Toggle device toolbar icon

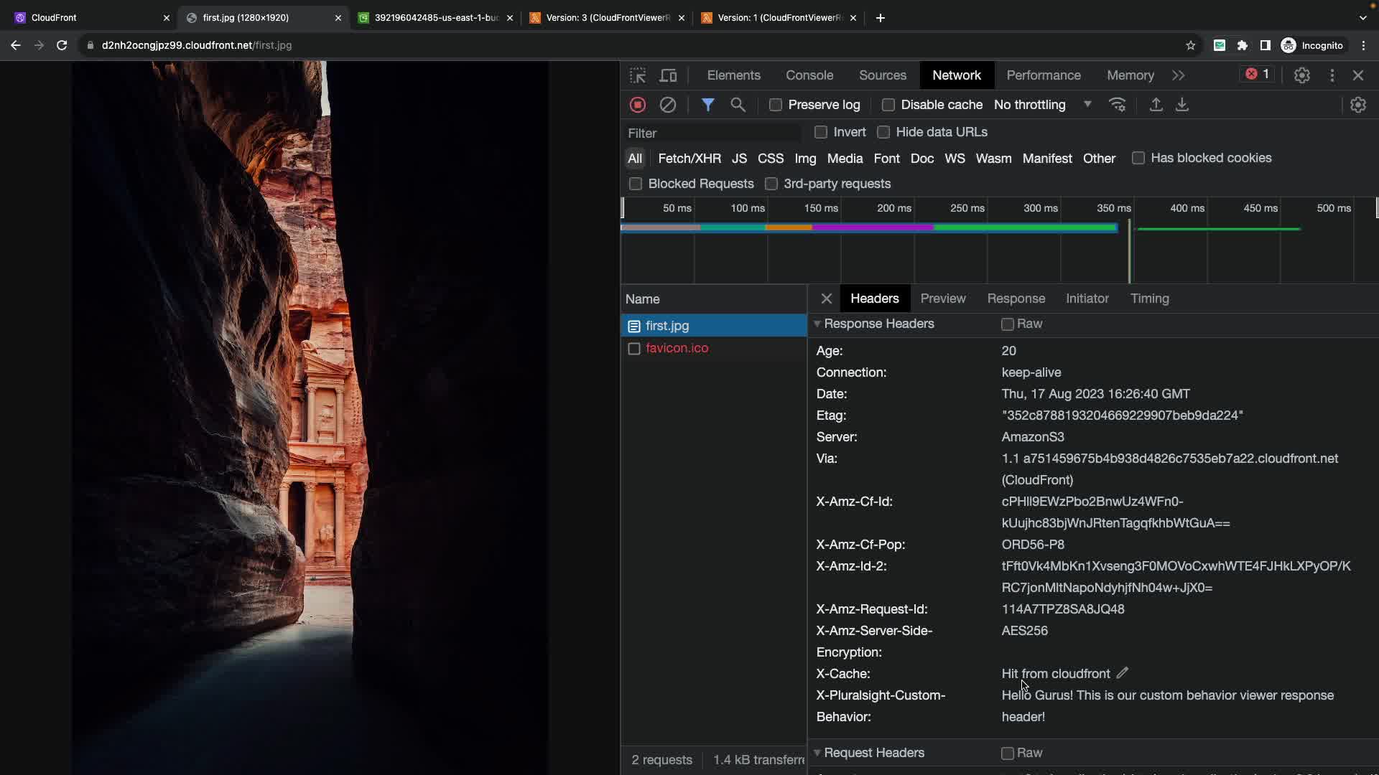(x=668, y=75)
